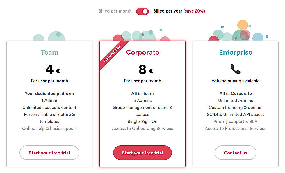Start your free trial on the Team plan
The image size is (285, 173).
49,153
